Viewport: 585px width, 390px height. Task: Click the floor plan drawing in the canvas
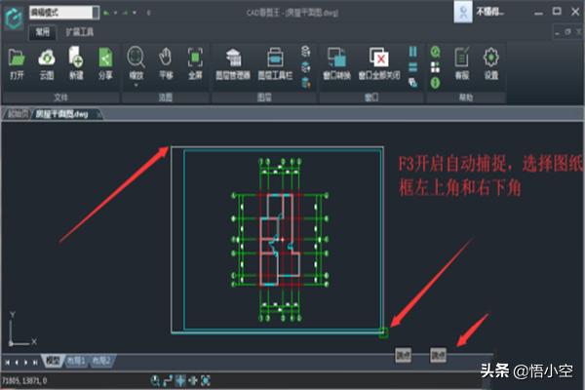click(x=280, y=239)
